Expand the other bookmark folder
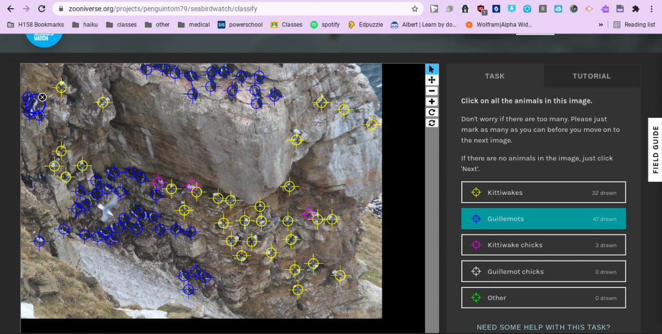662x334 pixels. point(157,24)
